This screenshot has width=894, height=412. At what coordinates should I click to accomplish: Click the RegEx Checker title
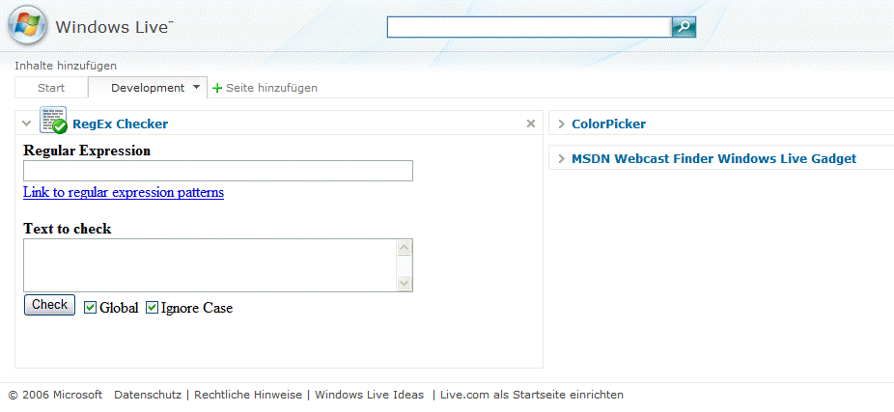coord(121,124)
